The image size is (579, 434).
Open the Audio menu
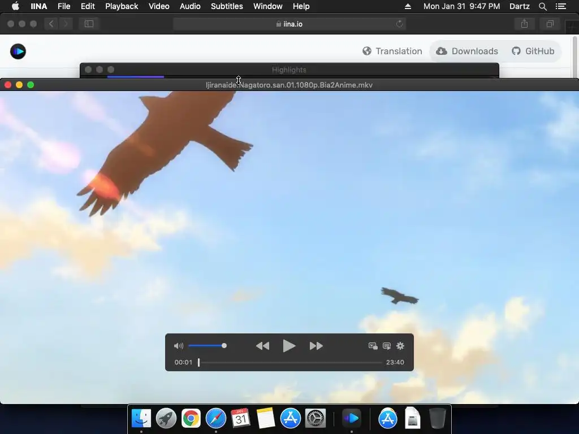(x=190, y=6)
